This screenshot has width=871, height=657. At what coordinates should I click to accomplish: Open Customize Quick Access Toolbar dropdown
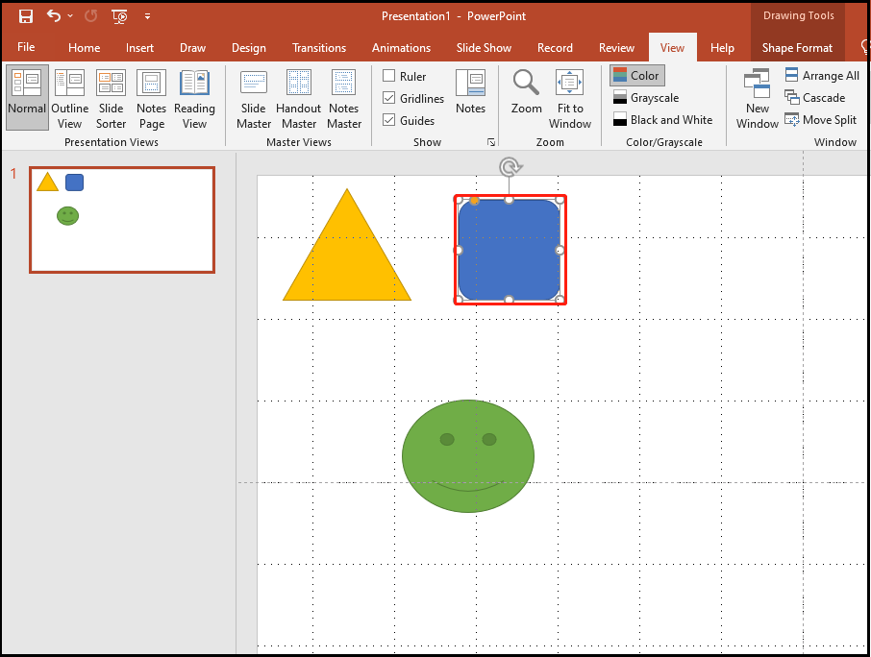pyautogui.click(x=147, y=16)
